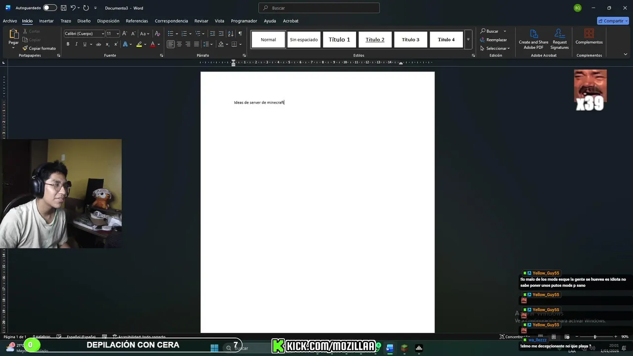Open the Párrafo dialog launcher
The image size is (633, 356).
pyautogui.click(x=244, y=55)
